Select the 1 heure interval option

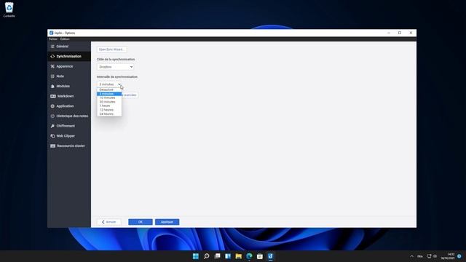coord(109,106)
